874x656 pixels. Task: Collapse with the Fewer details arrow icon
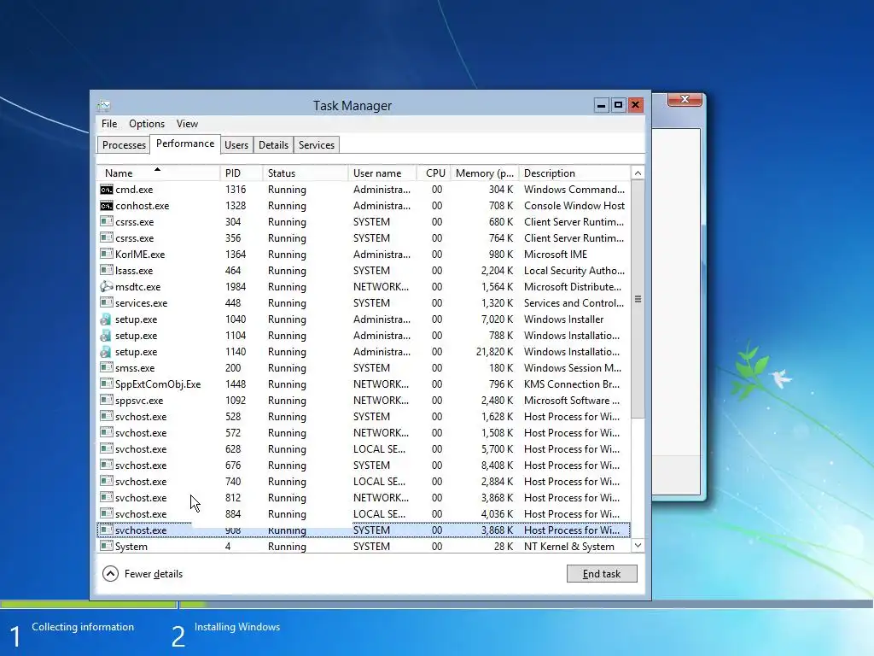(x=110, y=573)
